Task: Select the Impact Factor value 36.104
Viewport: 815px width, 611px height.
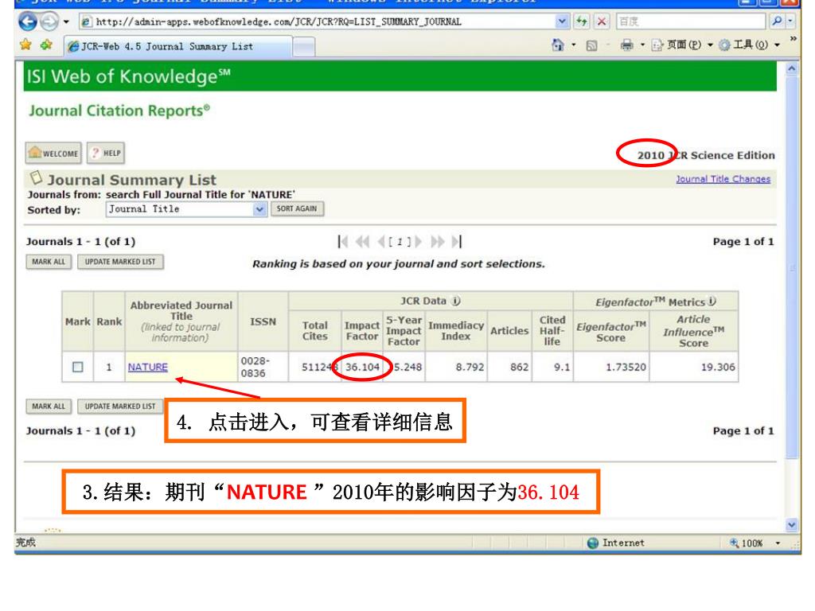Action: (362, 367)
